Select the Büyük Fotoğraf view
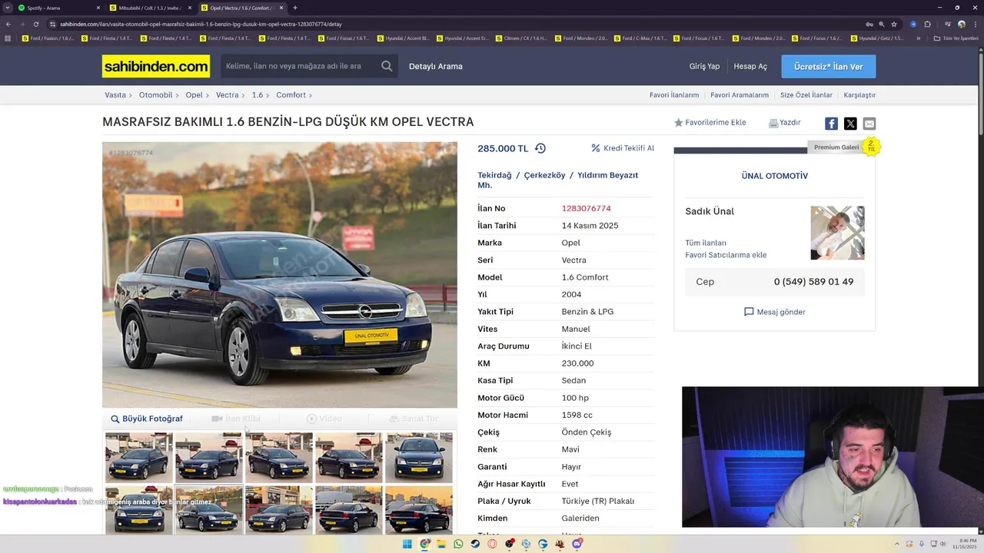 tap(147, 419)
